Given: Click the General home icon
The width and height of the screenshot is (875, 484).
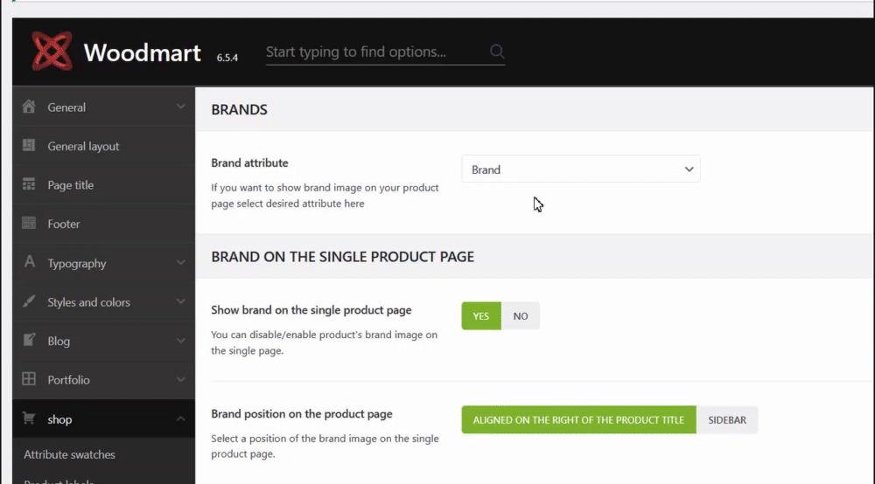Looking at the screenshot, I should tap(29, 107).
